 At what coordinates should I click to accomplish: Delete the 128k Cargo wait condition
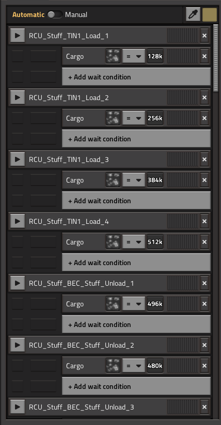pyautogui.click(x=204, y=56)
